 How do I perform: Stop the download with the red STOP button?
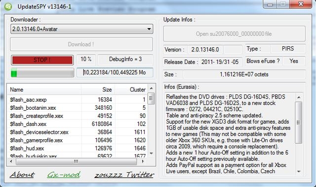coord(42,60)
